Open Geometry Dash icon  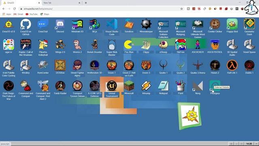click(x=249, y=24)
